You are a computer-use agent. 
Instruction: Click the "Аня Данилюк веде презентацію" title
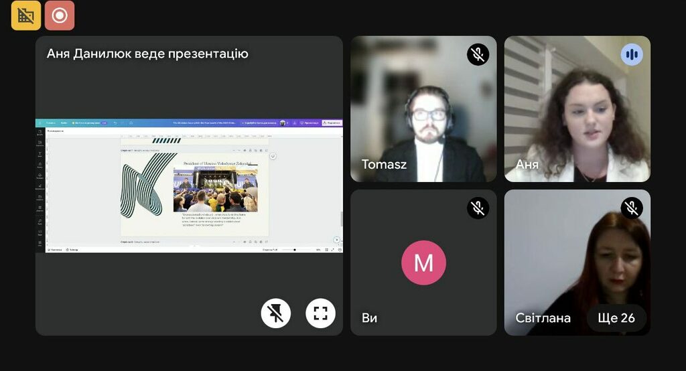pos(147,54)
